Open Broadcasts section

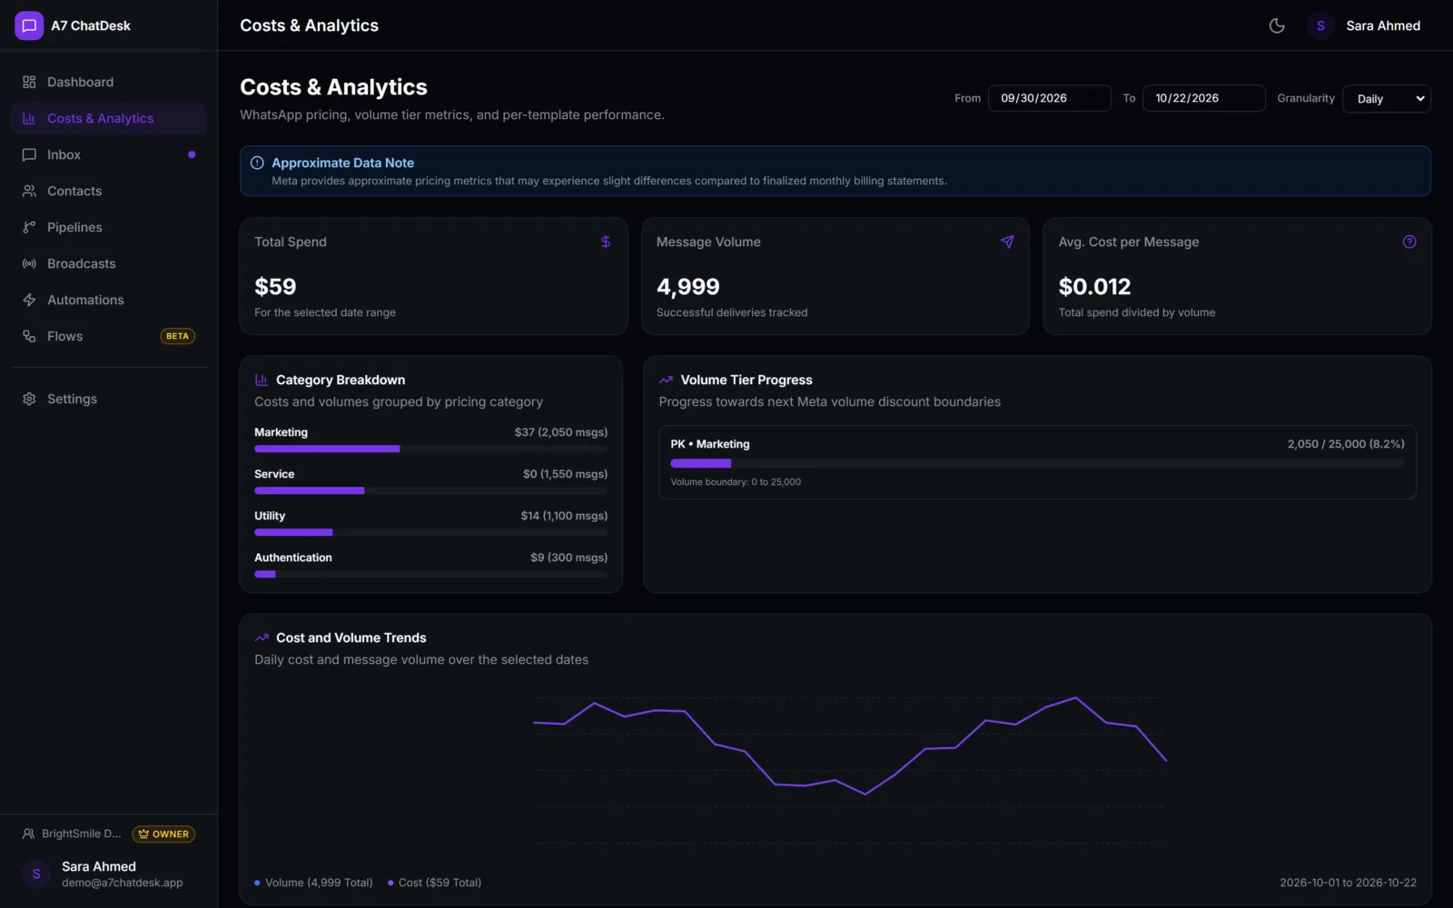pos(109,263)
